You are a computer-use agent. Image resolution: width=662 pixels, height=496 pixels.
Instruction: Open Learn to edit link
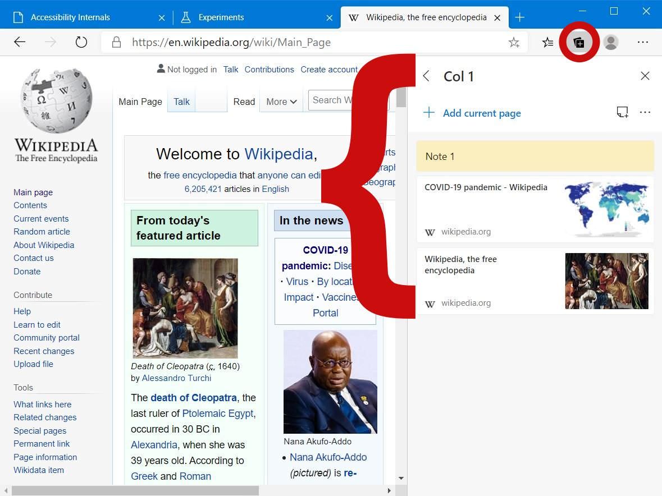click(x=36, y=325)
